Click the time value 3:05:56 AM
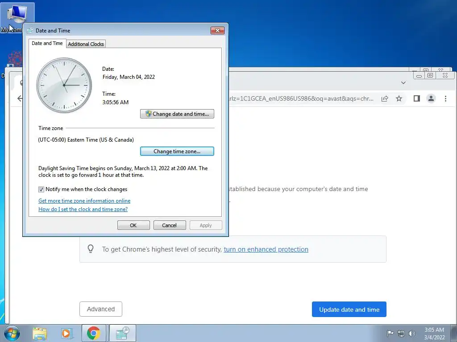The width and height of the screenshot is (457, 342). click(x=116, y=102)
